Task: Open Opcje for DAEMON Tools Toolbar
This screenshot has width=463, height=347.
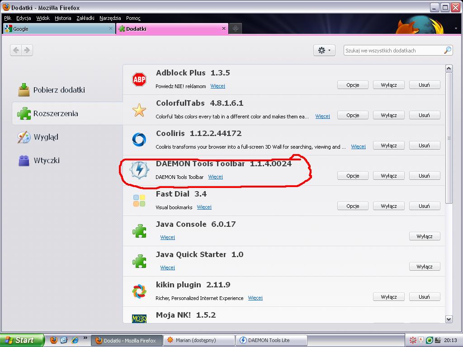Action: [x=353, y=176]
